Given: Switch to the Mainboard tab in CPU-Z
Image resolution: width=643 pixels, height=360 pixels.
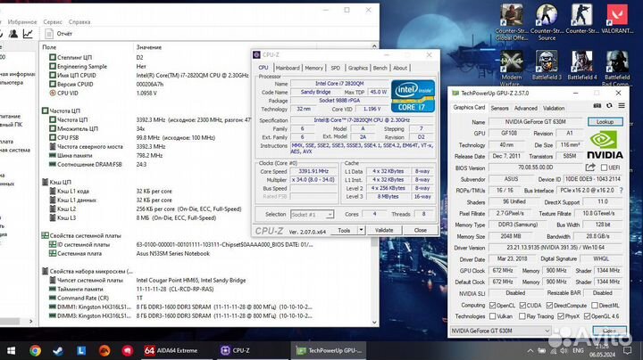Looking at the screenshot, I should coord(288,68).
